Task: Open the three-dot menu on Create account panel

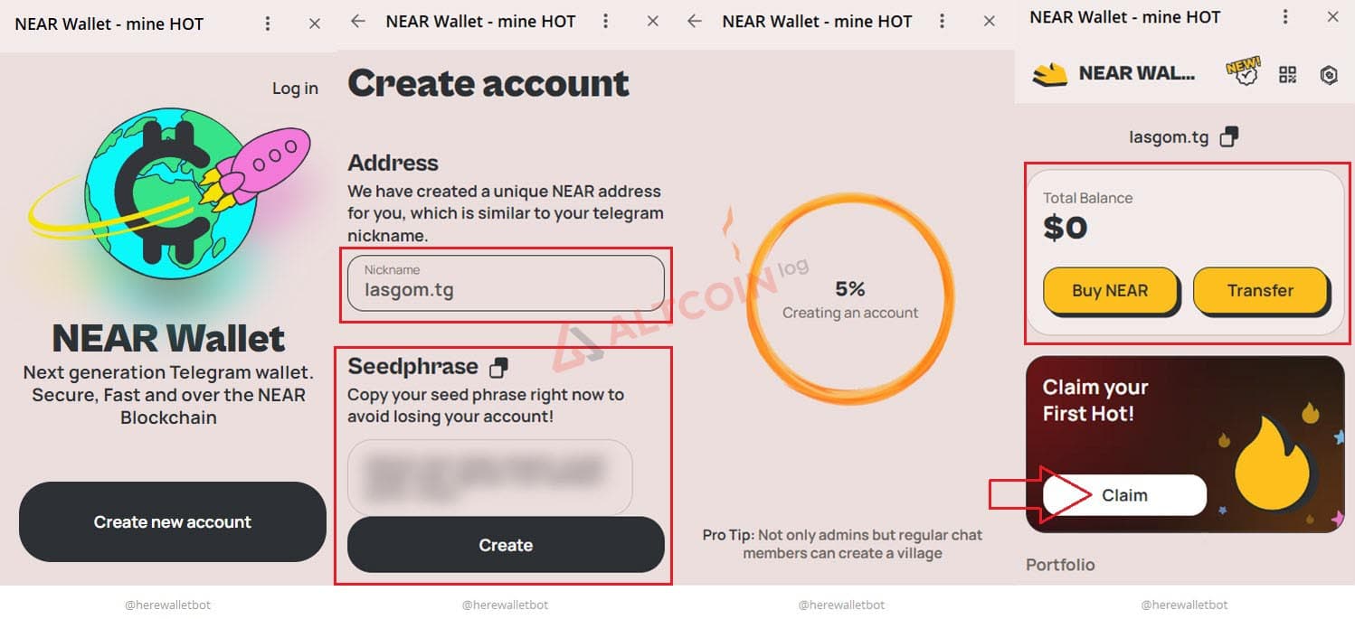Action: (605, 22)
